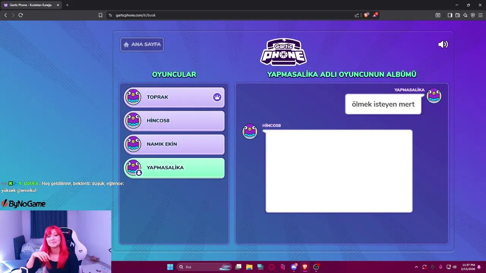
Task: Close the Gartic Phone tab
Action: tap(58, 5)
